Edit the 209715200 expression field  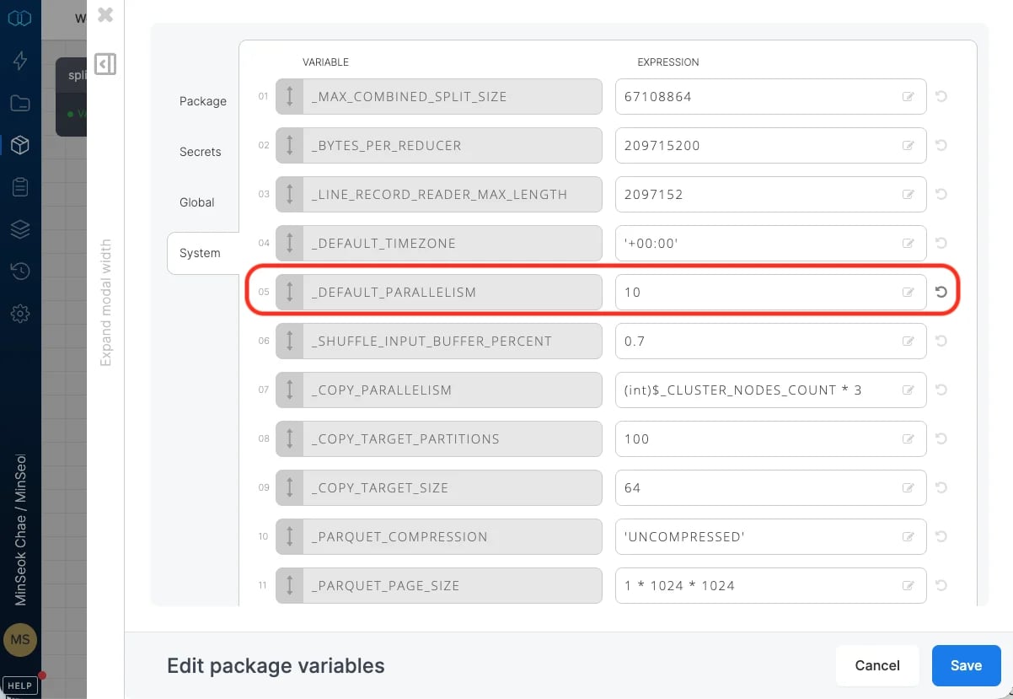pos(771,145)
